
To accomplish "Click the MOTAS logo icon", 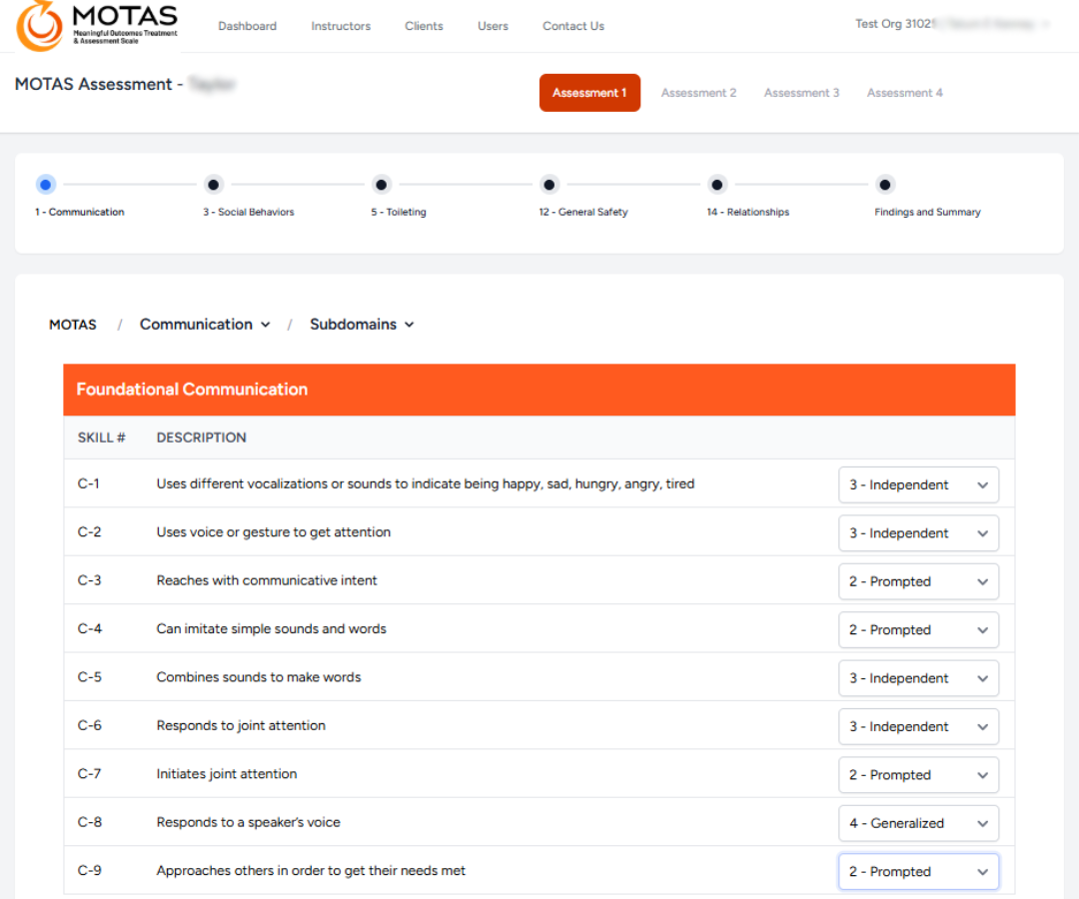I will coord(40,26).
